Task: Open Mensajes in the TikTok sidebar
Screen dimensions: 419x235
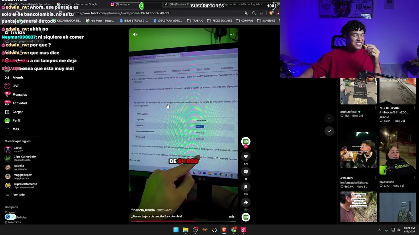Action: 16,95
